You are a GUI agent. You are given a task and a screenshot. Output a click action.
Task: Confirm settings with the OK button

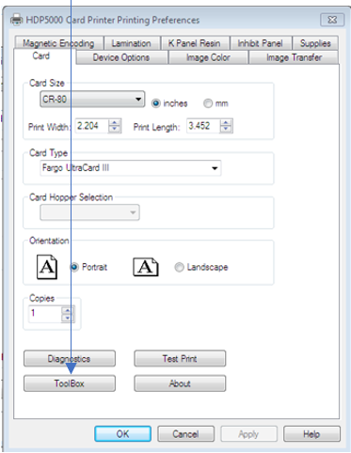pyautogui.click(x=122, y=434)
